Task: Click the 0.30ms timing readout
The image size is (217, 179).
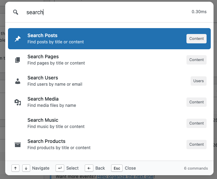Action: pyautogui.click(x=199, y=12)
